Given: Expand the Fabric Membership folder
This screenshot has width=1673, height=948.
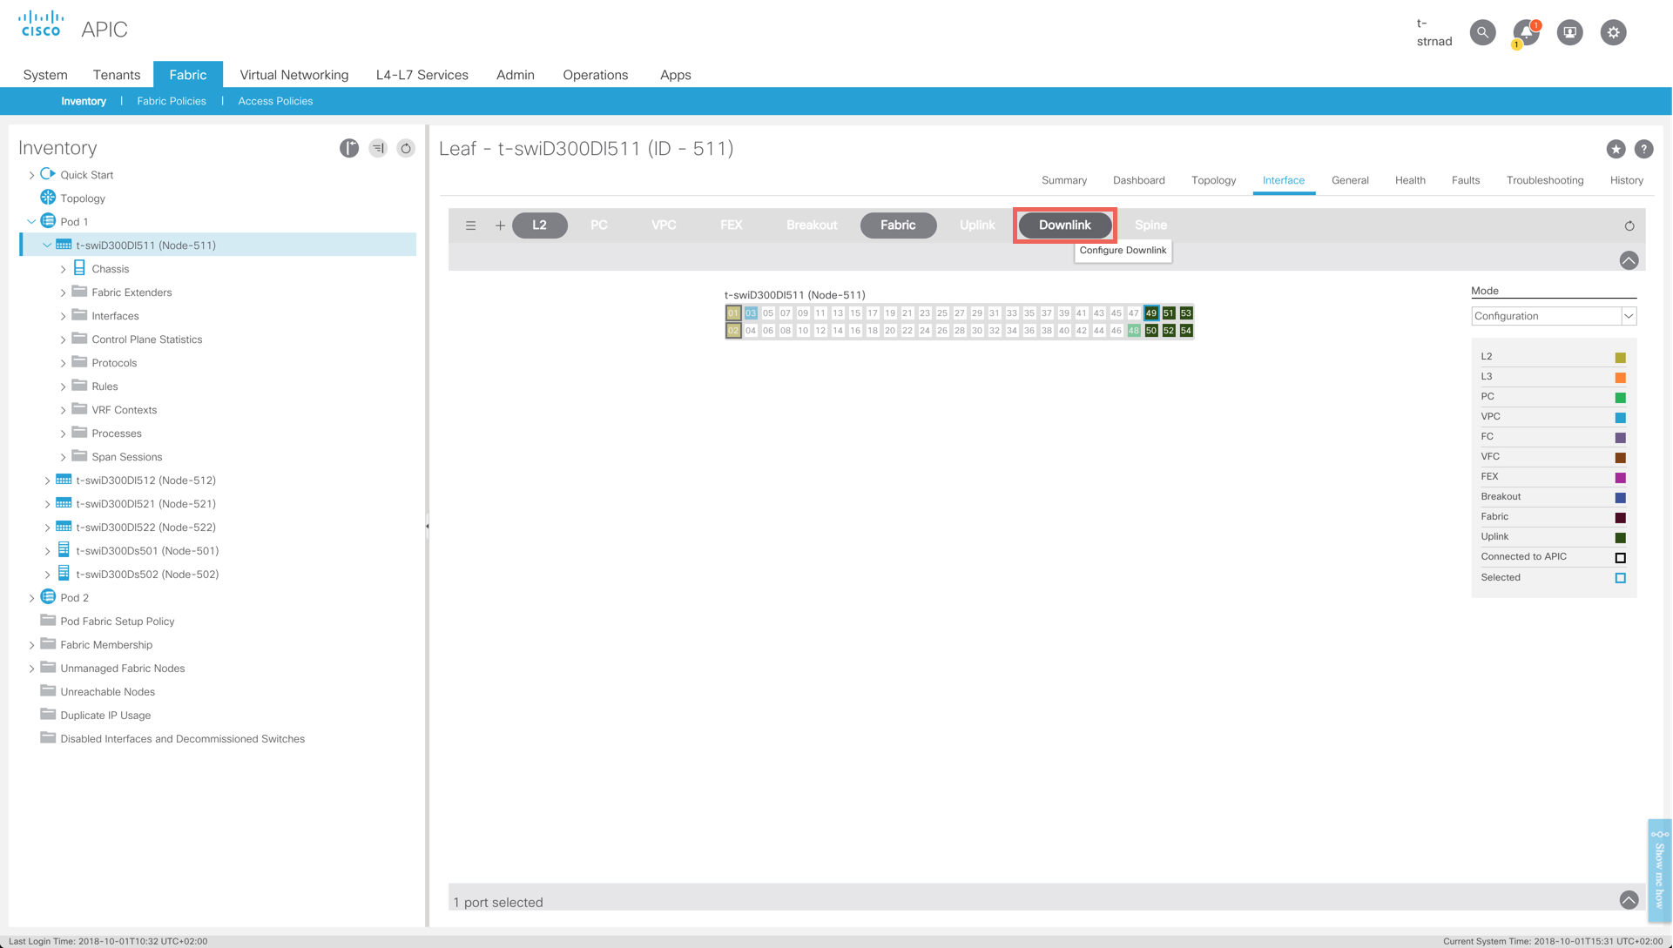Looking at the screenshot, I should (31, 645).
